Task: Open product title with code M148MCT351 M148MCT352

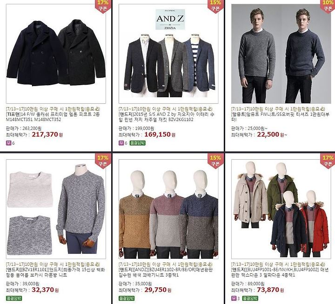Action: point(53,117)
